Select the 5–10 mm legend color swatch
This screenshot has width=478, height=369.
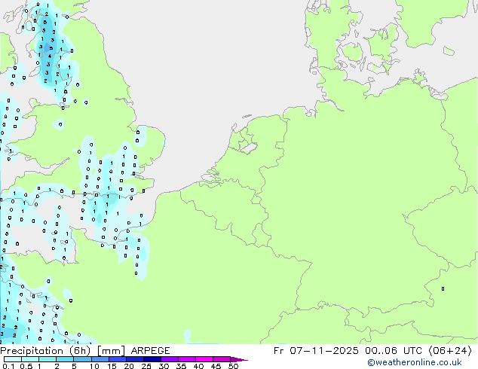[x=83, y=359]
